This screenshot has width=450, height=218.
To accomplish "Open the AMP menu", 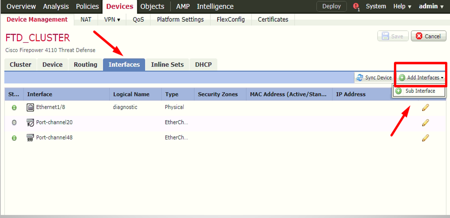I will pyautogui.click(x=183, y=6).
